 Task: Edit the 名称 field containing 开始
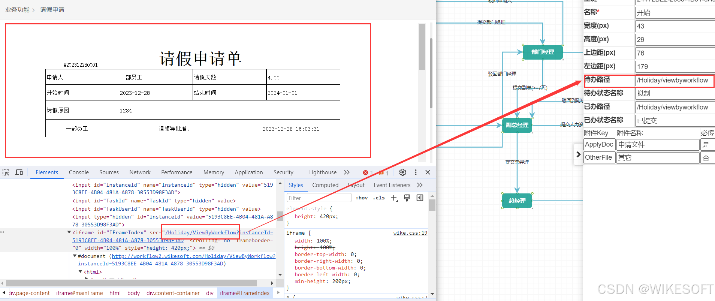[x=675, y=13]
